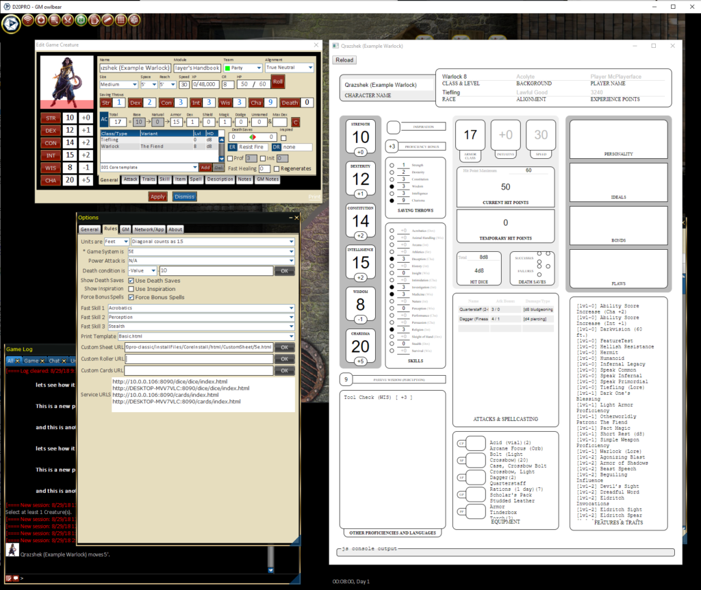
Task: Select the ruler measurement tool icon
Action: point(107,20)
